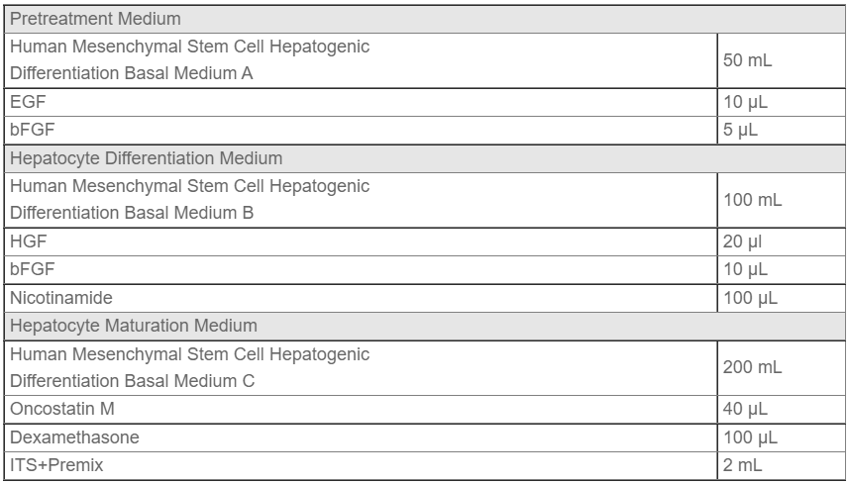Click the Basal Medium B cell

point(361,200)
